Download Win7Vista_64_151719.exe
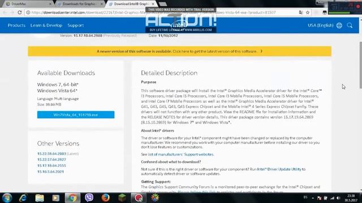The width and height of the screenshot is (362, 203). [x=76, y=114]
